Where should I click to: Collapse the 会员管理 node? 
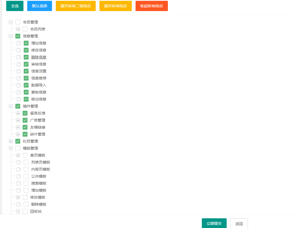click(11, 22)
